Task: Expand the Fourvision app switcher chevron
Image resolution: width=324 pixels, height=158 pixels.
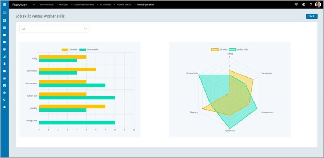Action: click(x=34, y=5)
